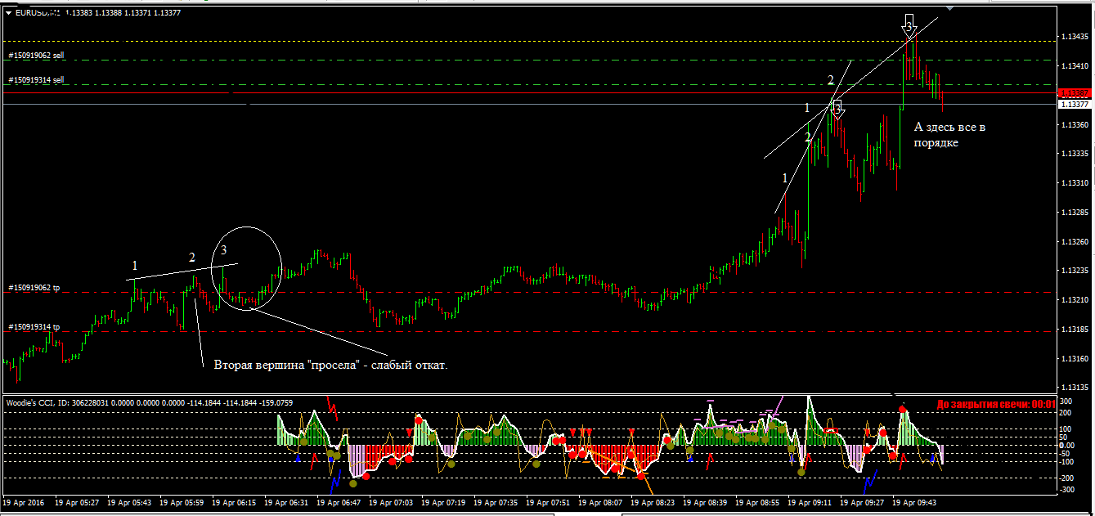
Task: Click the '19 Apr 09:43' time label
Action: click(x=913, y=503)
